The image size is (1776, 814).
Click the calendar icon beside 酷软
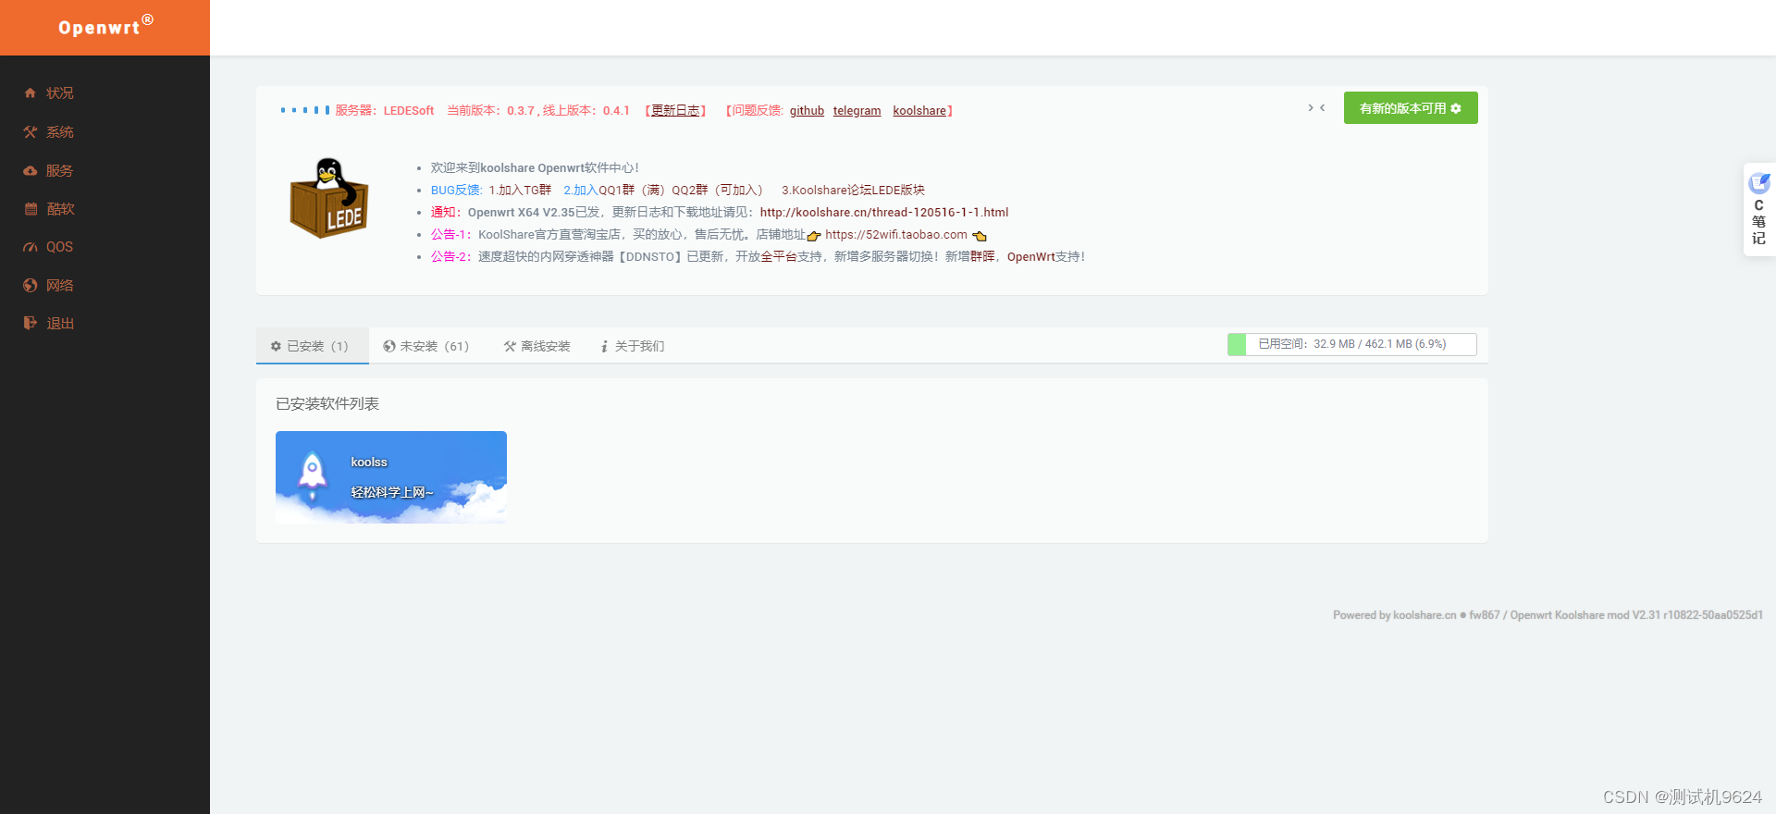pyautogui.click(x=31, y=209)
